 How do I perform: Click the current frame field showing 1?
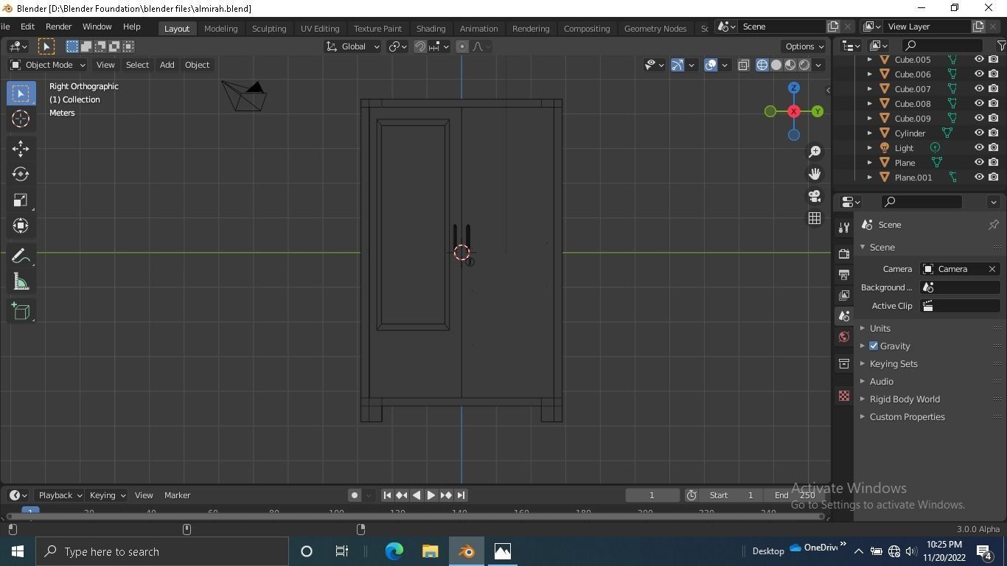click(652, 495)
